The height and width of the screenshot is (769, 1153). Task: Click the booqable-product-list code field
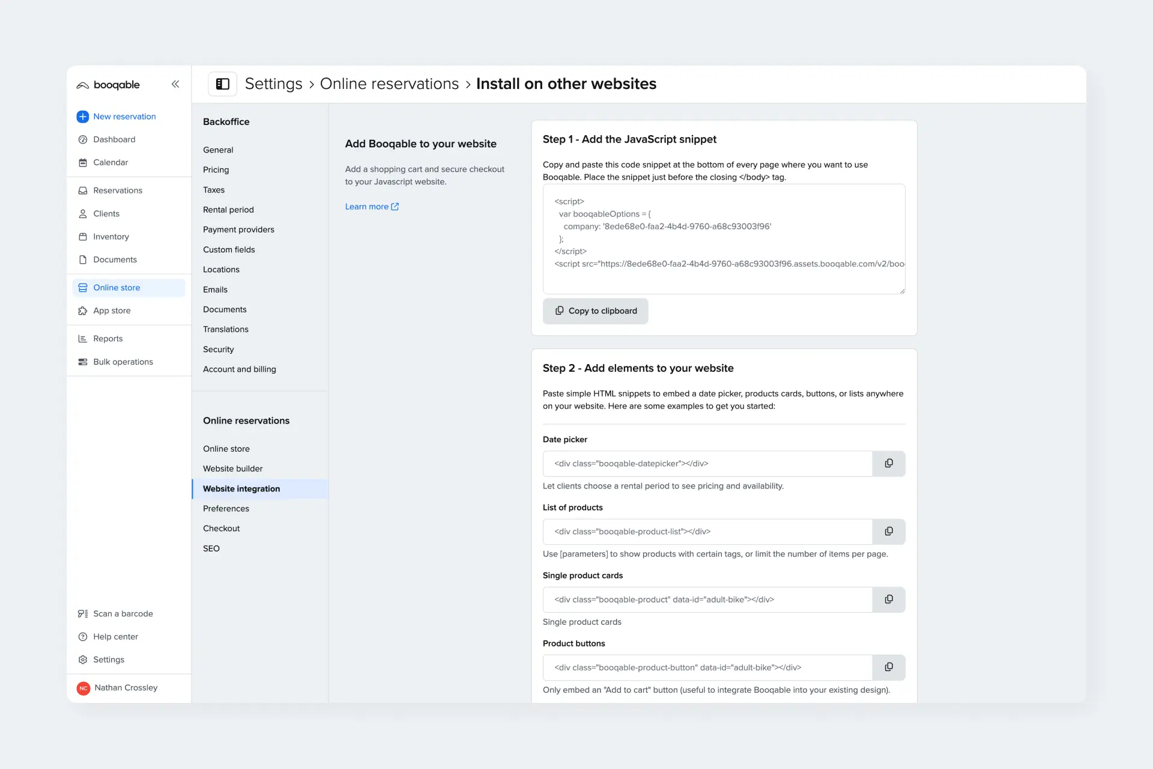[707, 532]
